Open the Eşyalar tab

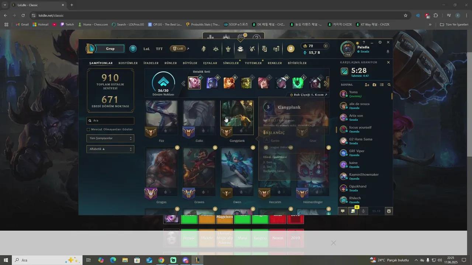tap(210, 63)
